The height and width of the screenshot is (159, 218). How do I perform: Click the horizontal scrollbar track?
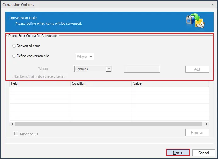tap(108, 124)
